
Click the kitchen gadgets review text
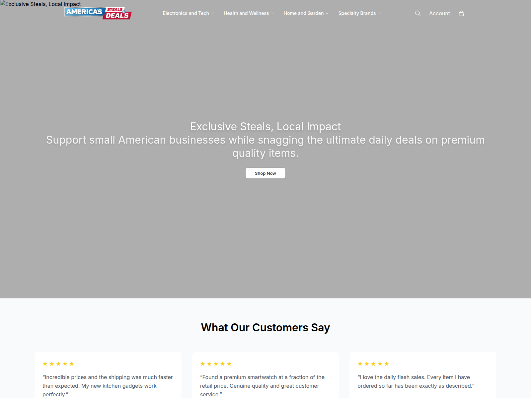coord(108,386)
